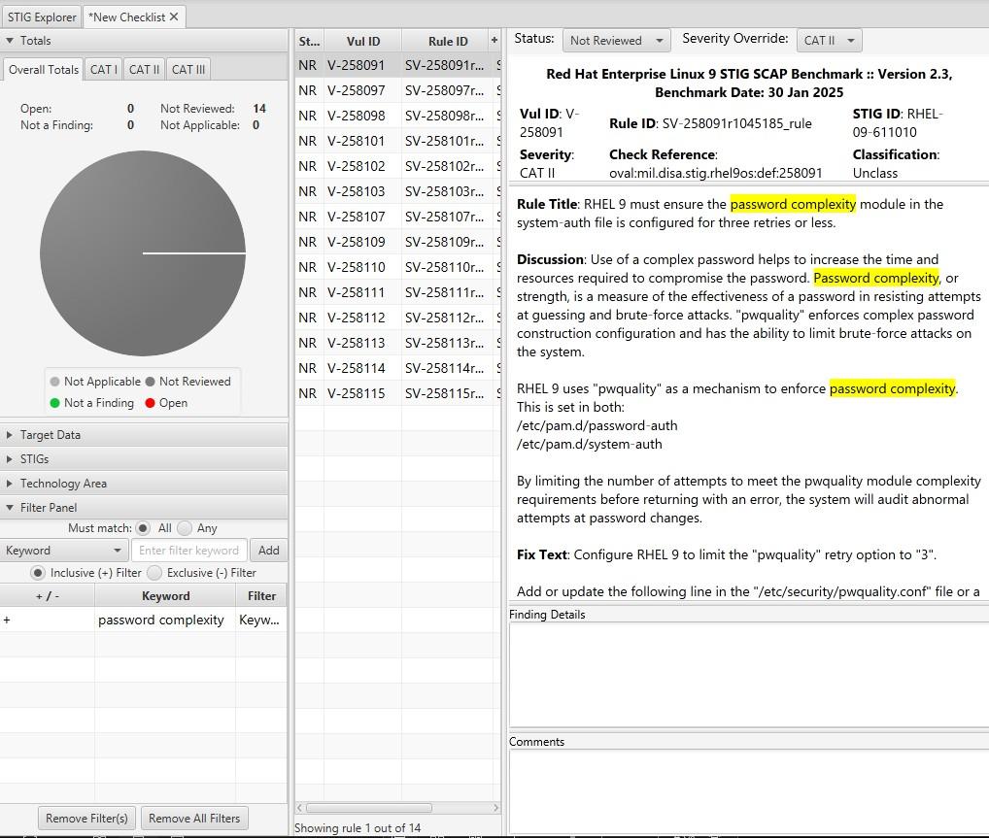
Task: Select the CAT II totals tab
Action: point(144,69)
